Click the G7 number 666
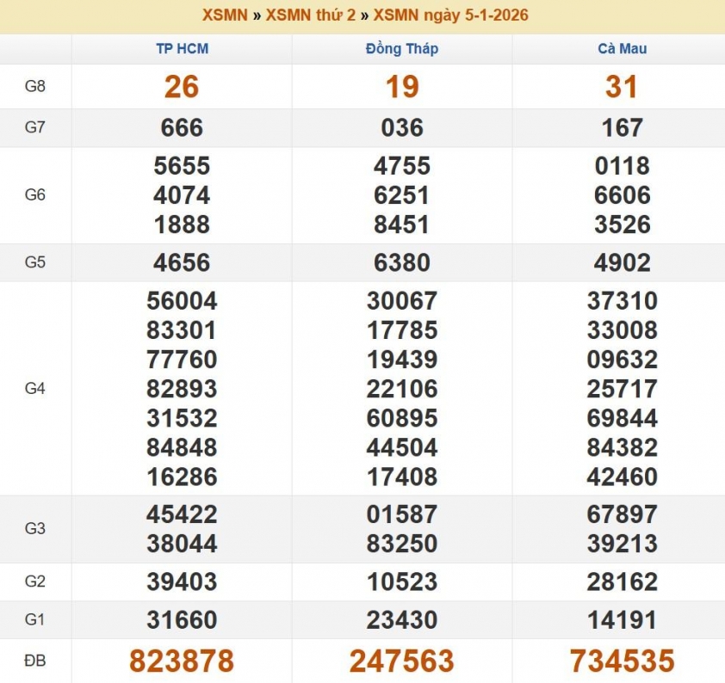The width and height of the screenshot is (725, 683). point(182,128)
